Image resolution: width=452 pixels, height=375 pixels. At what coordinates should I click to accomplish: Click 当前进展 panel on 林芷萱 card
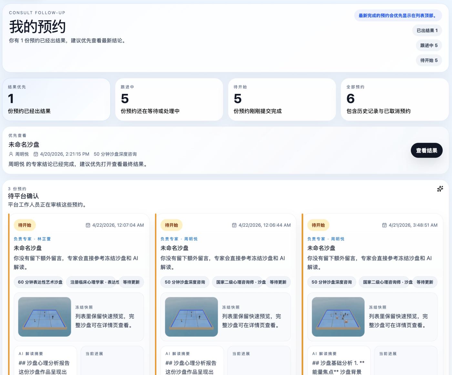[x=112, y=360]
